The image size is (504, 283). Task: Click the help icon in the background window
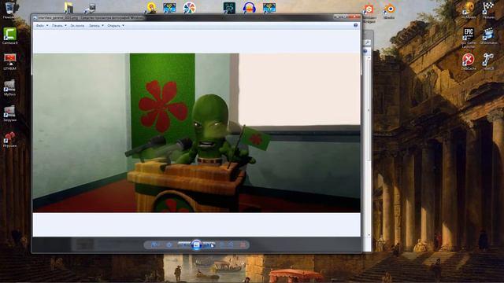coord(365,51)
